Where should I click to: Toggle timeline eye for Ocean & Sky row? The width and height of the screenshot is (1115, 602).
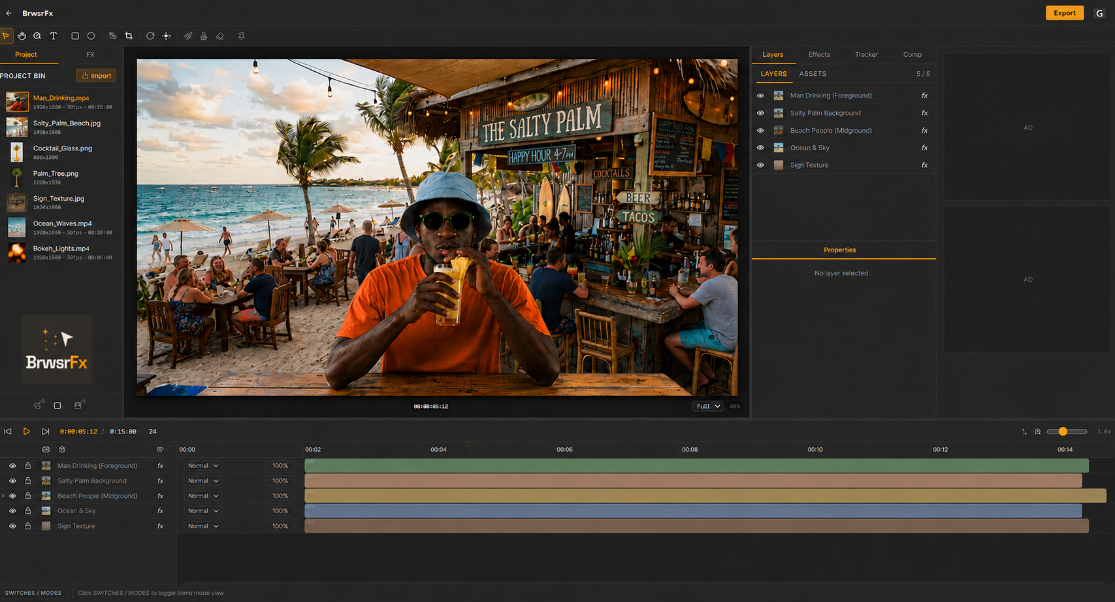12,511
